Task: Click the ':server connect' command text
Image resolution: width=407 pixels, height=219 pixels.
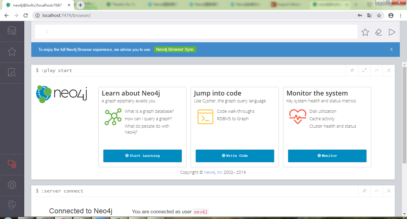Action: tap(62, 191)
